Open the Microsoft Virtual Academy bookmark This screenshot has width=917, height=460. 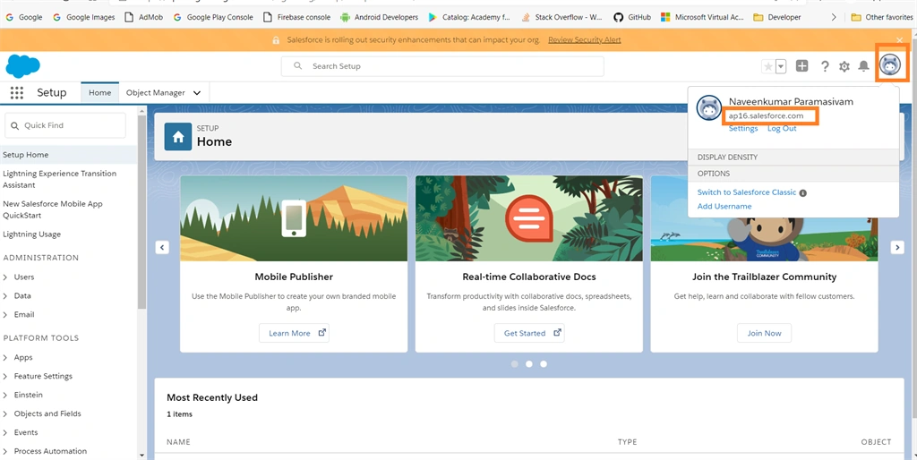(x=702, y=17)
